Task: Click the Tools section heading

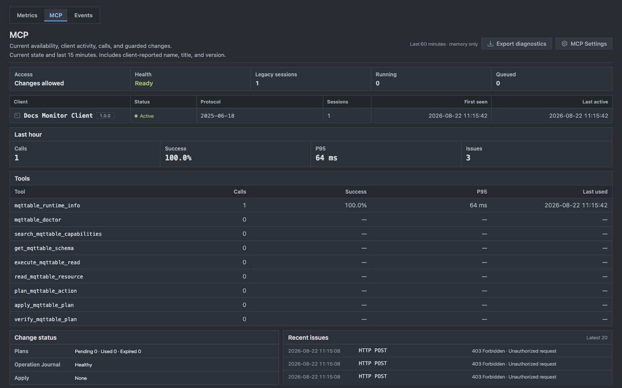Action: click(x=22, y=178)
